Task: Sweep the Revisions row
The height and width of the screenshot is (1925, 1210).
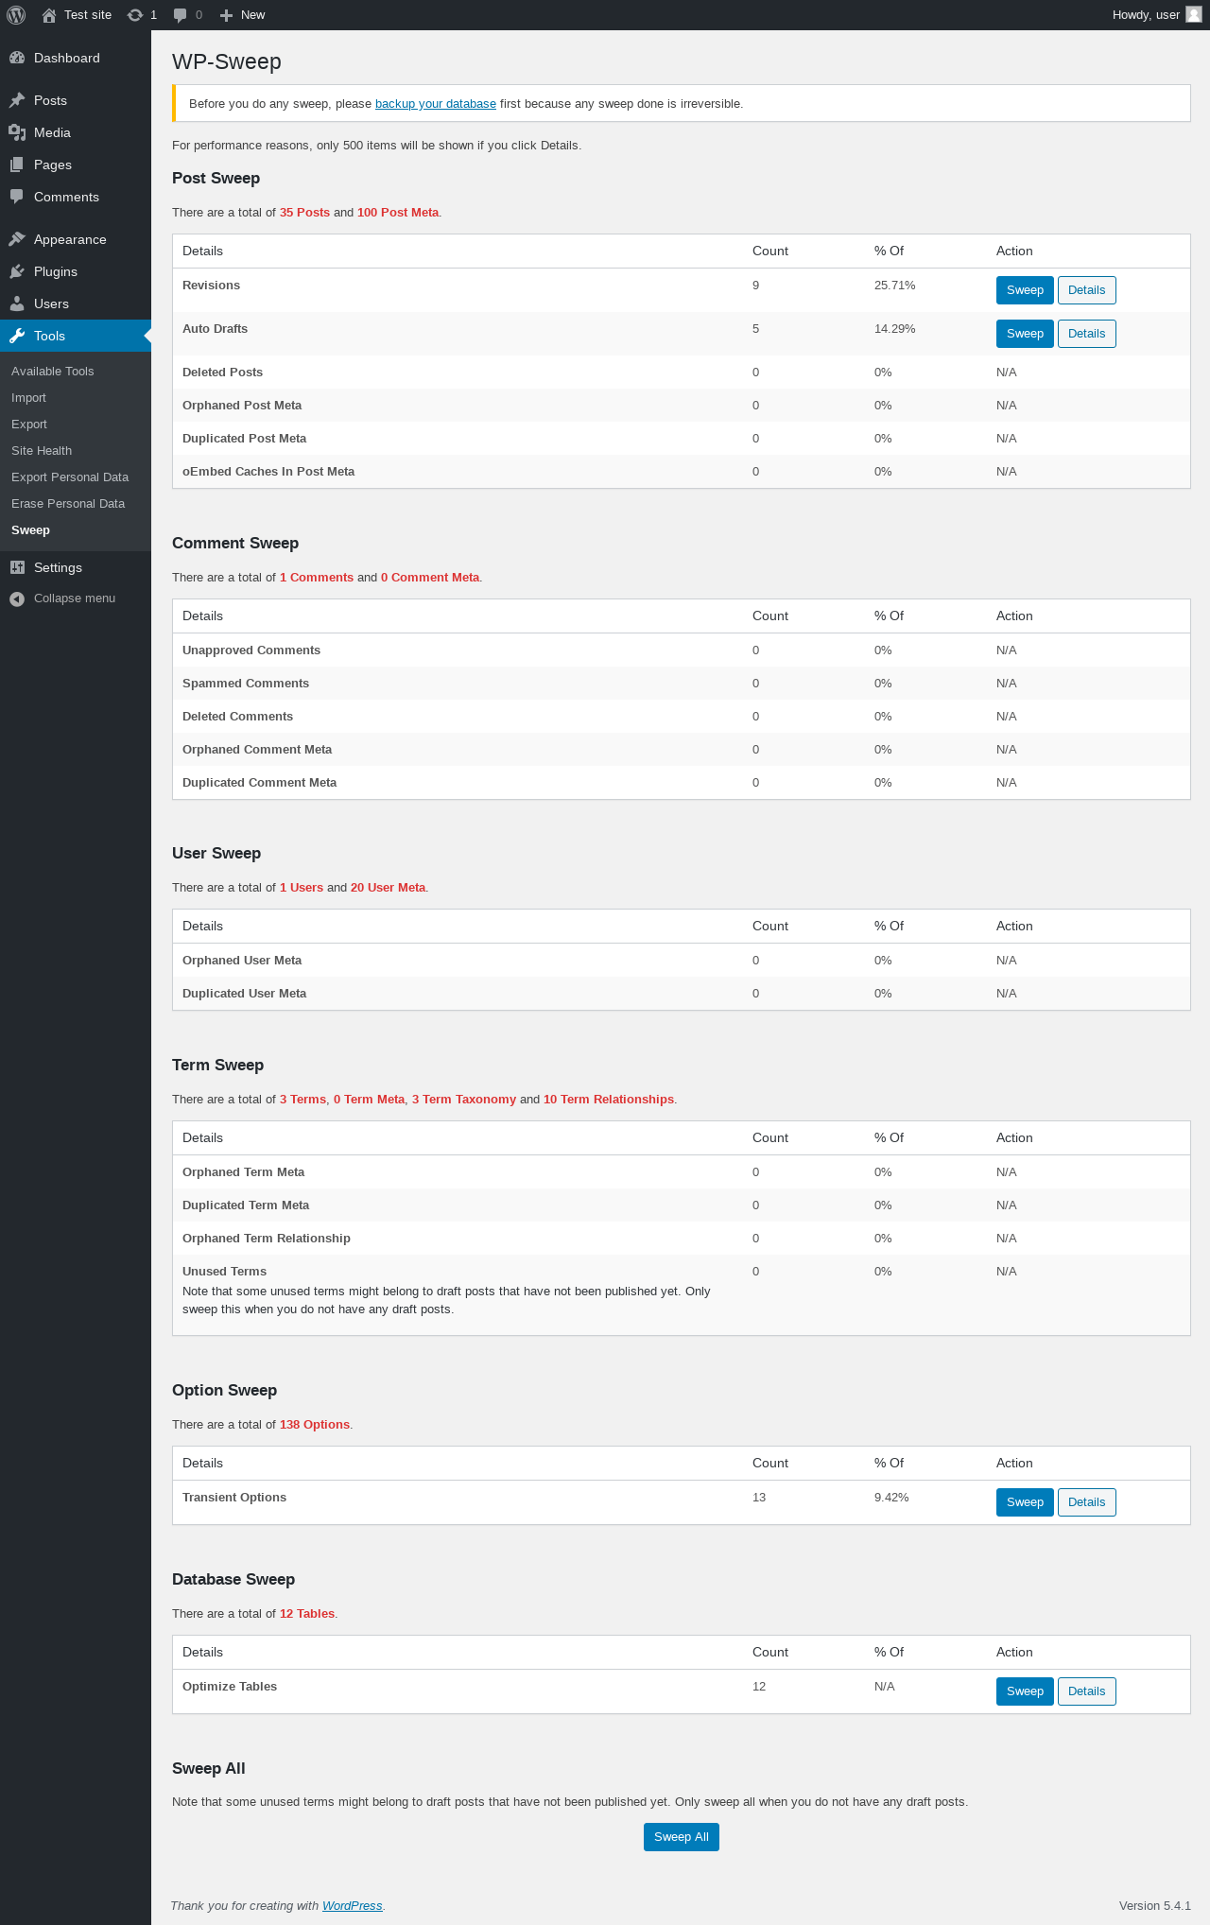Action: (x=1025, y=290)
